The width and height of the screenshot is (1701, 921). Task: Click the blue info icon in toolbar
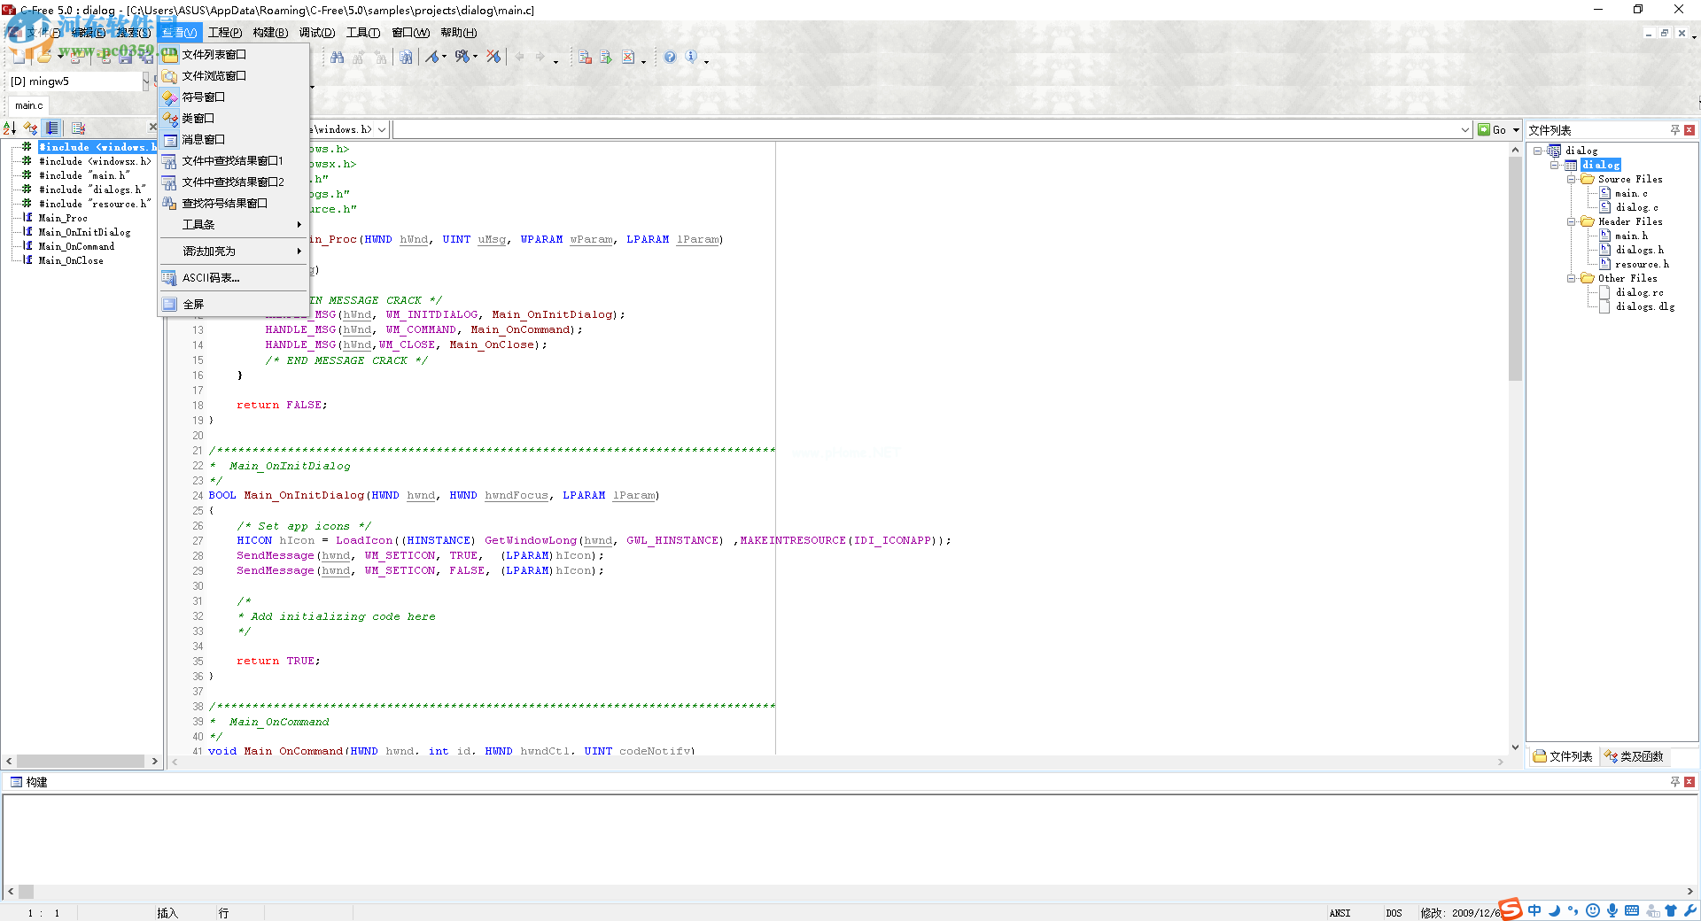[691, 58]
